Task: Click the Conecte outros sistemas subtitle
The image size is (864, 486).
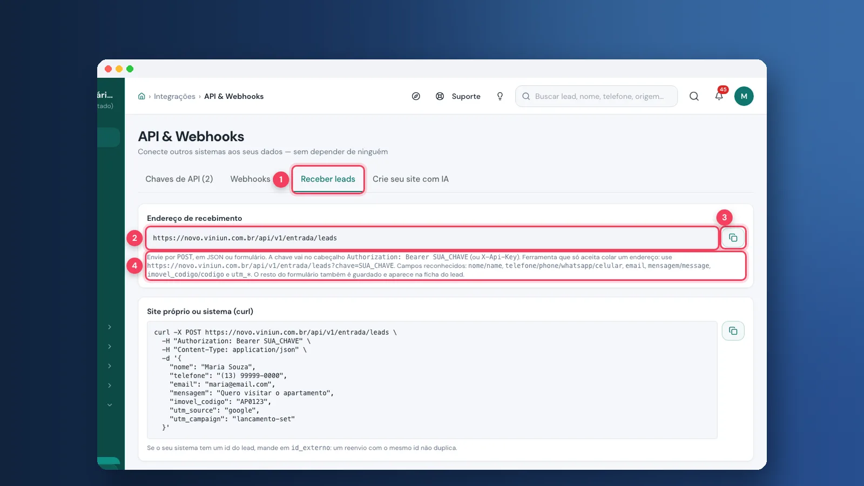Action: tap(262, 152)
